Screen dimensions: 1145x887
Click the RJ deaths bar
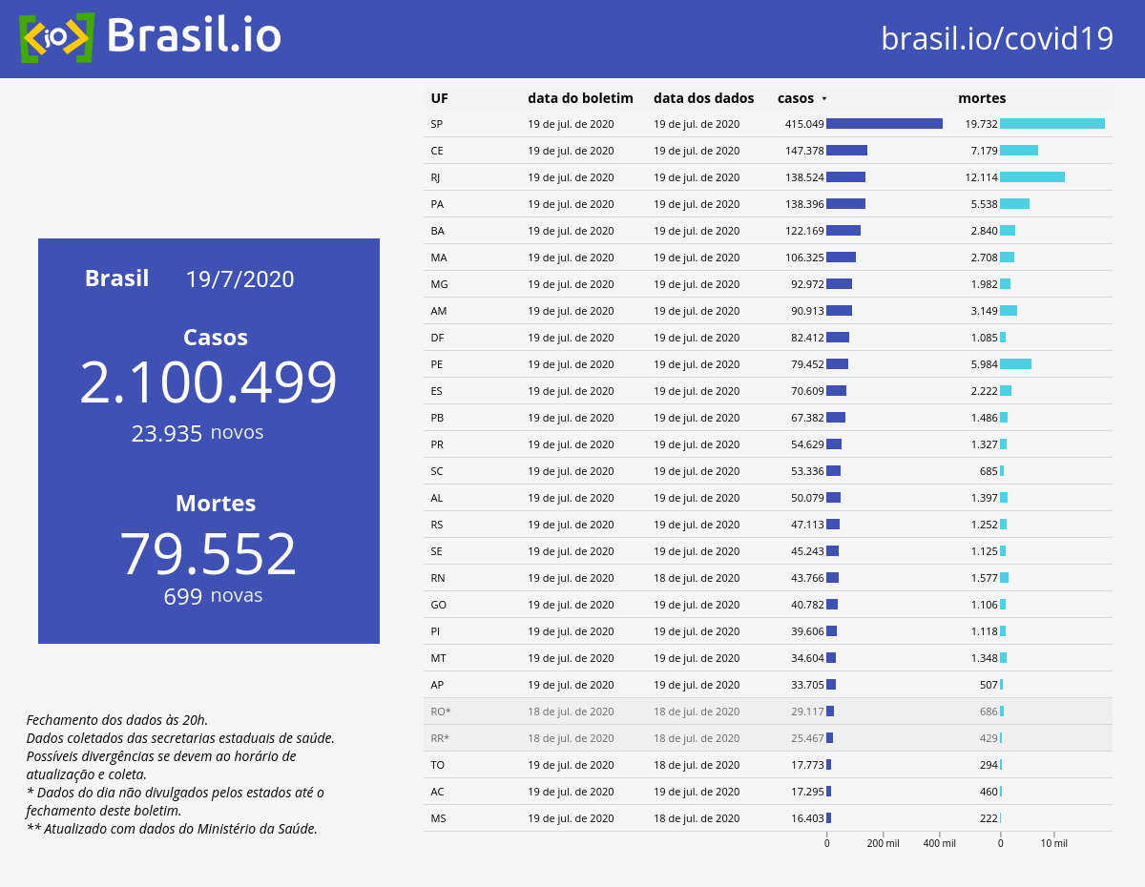point(1032,177)
